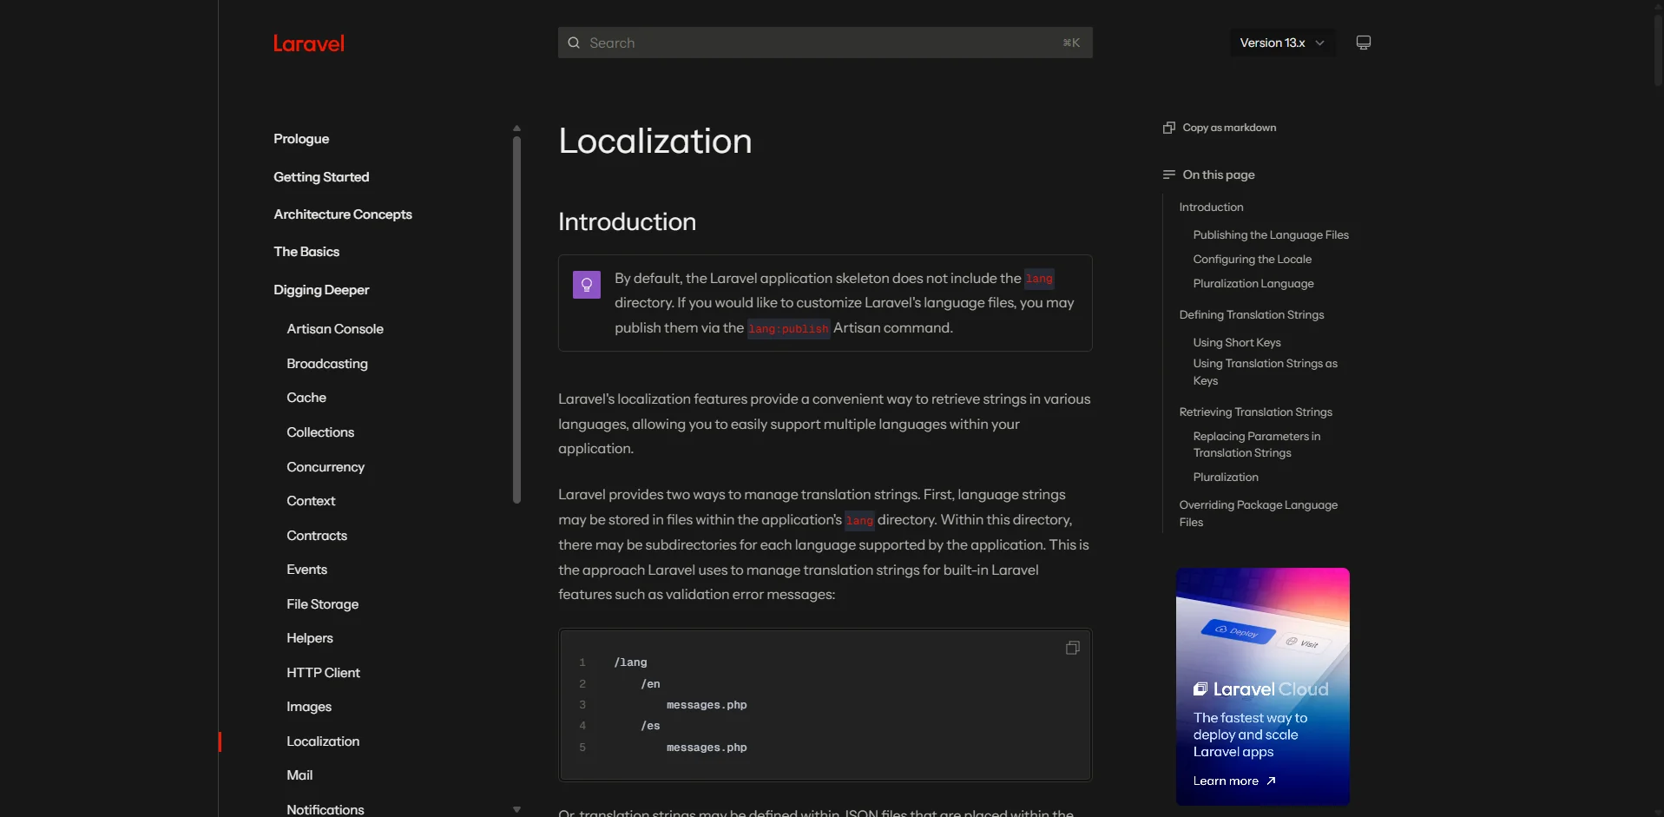
Task: Jump to Publishing the Language Files
Action: click(1271, 235)
